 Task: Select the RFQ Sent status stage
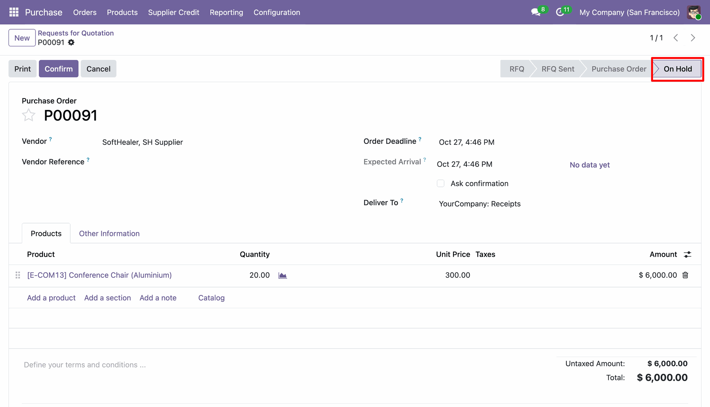[x=558, y=69]
